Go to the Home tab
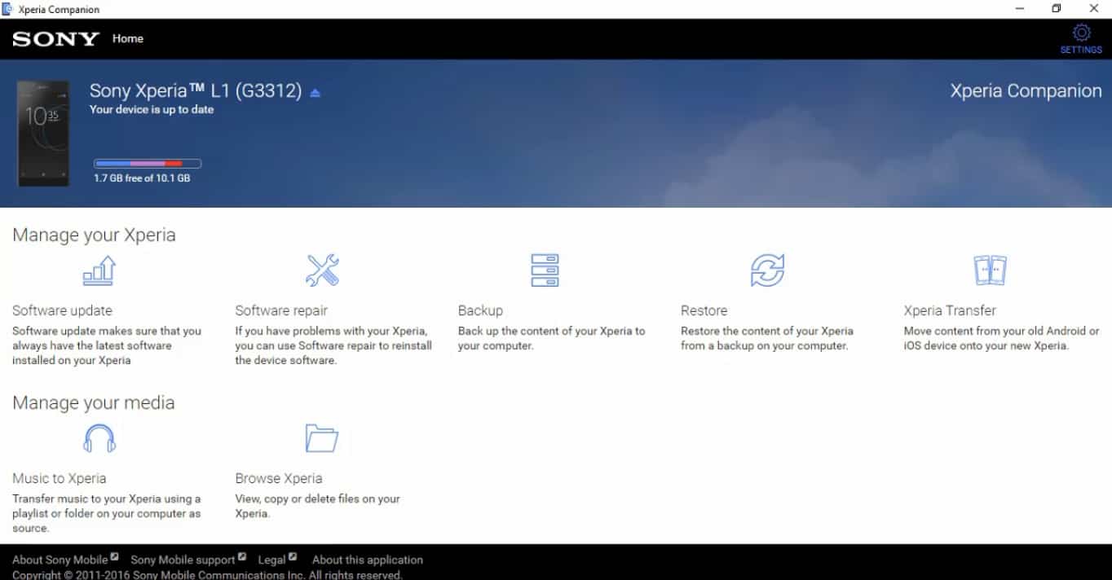Image resolution: width=1112 pixels, height=580 pixels. (x=128, y=38)
